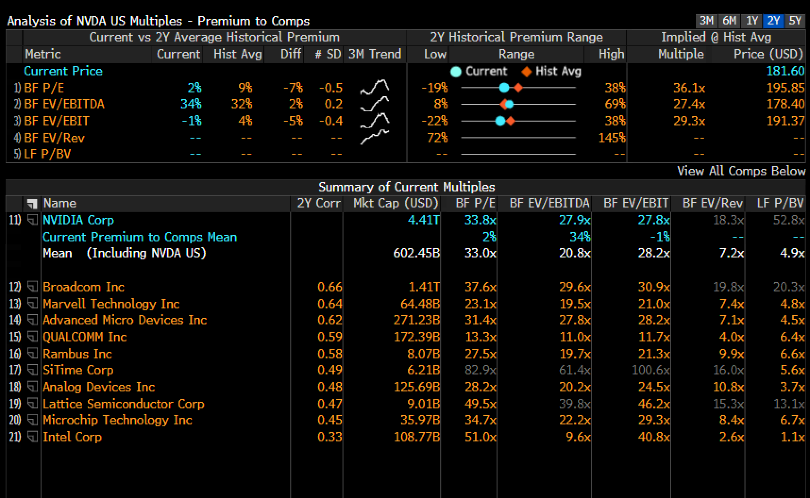Click Broadcom's 2Y correlation 0.66
810x498 pixels.
[x=329, y=287]
